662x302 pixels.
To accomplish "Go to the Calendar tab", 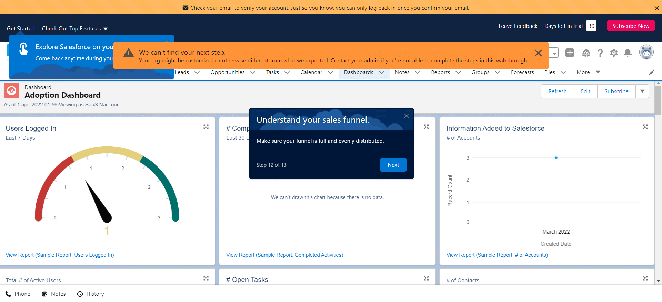I will coord(311,72).
